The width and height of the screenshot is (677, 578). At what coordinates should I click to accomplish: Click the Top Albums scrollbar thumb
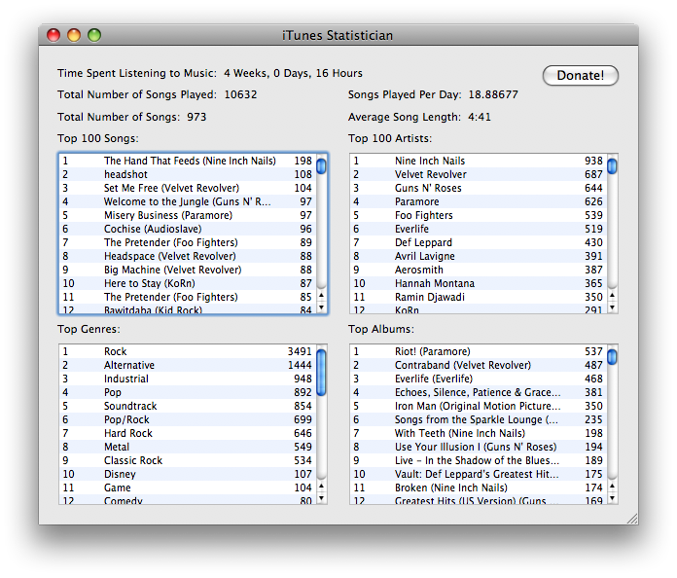[x=612, y=357]
